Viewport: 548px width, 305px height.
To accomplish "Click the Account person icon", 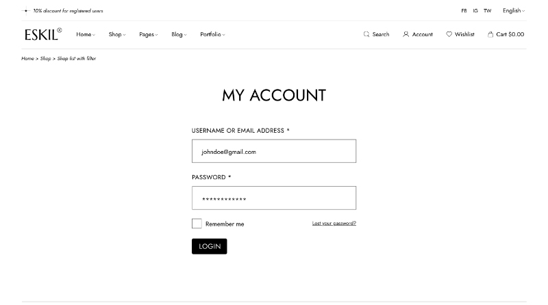I will (x=406, y=34).
